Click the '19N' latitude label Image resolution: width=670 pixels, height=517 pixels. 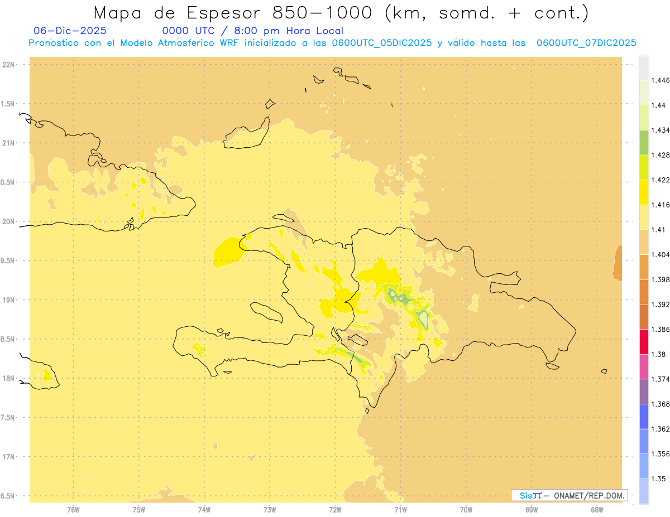click(x=9, y=300)
